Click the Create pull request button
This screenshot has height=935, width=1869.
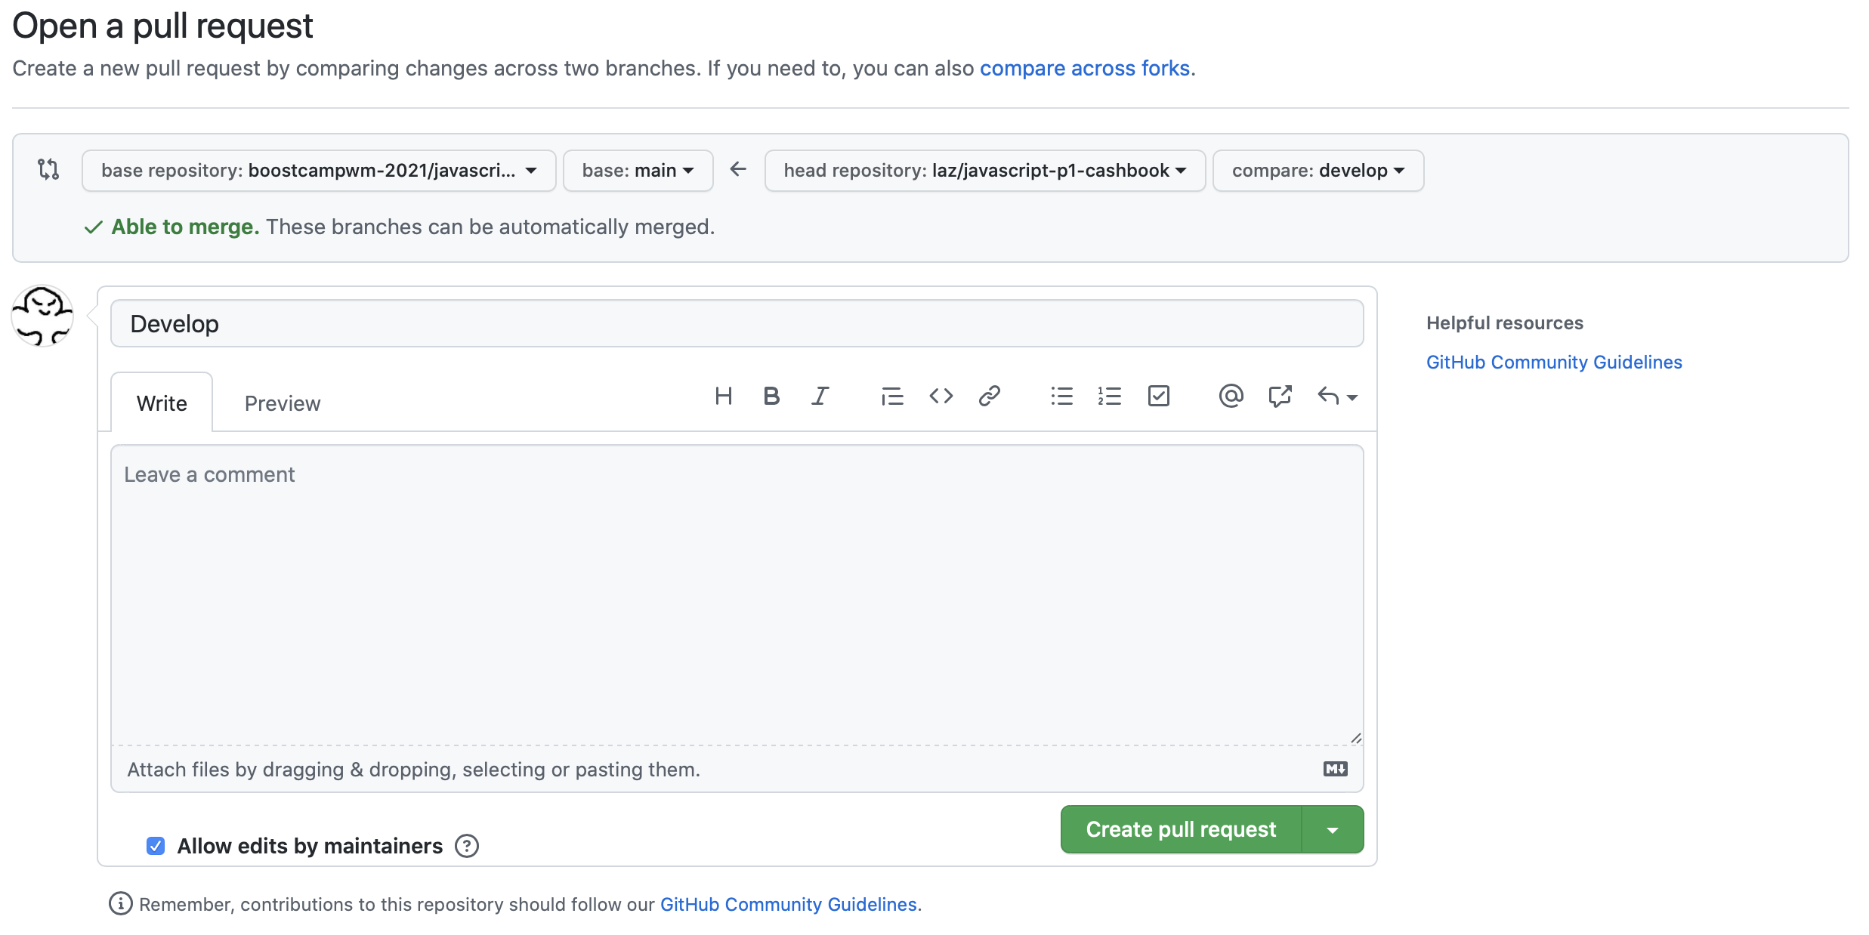1181,830
